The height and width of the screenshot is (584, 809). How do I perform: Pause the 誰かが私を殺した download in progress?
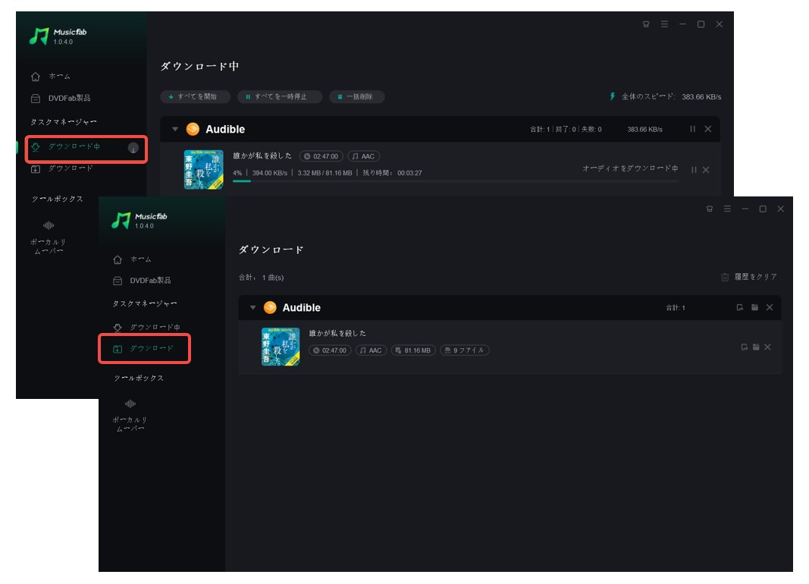point(693,170)
